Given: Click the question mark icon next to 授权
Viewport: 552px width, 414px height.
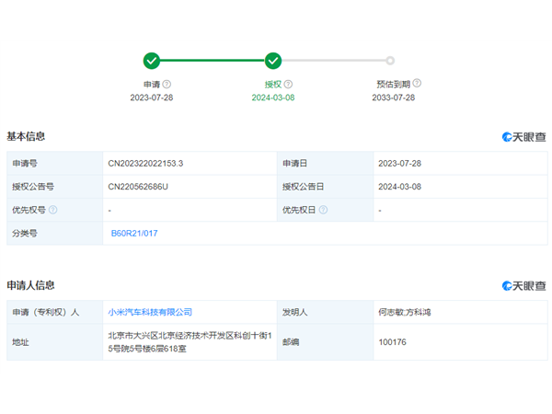Looking at the screenshot, I should click(x=288, y=85).
